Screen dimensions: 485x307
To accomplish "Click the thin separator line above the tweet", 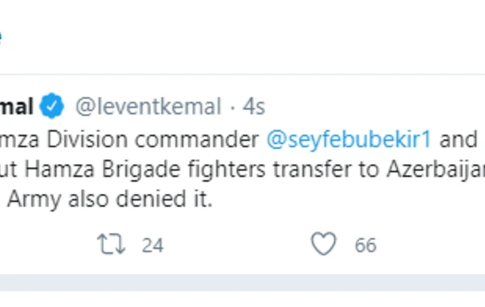I will 242,74.
